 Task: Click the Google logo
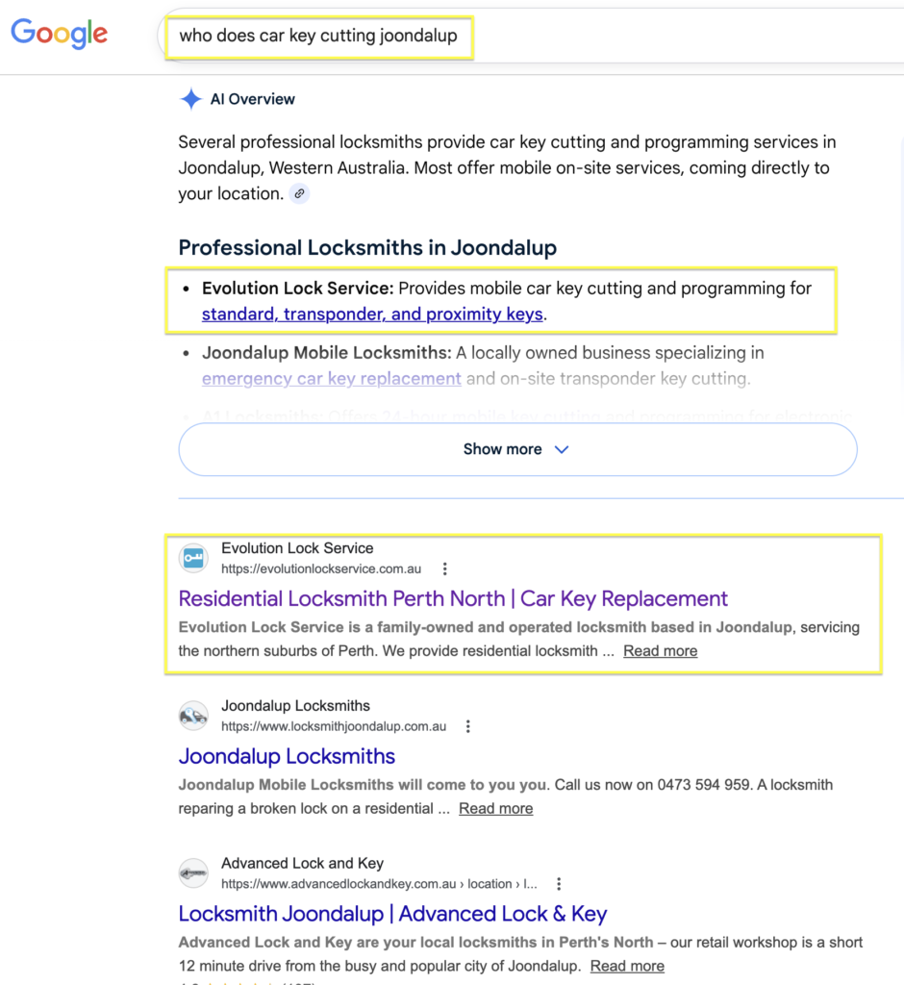click(x=59, y=34)
